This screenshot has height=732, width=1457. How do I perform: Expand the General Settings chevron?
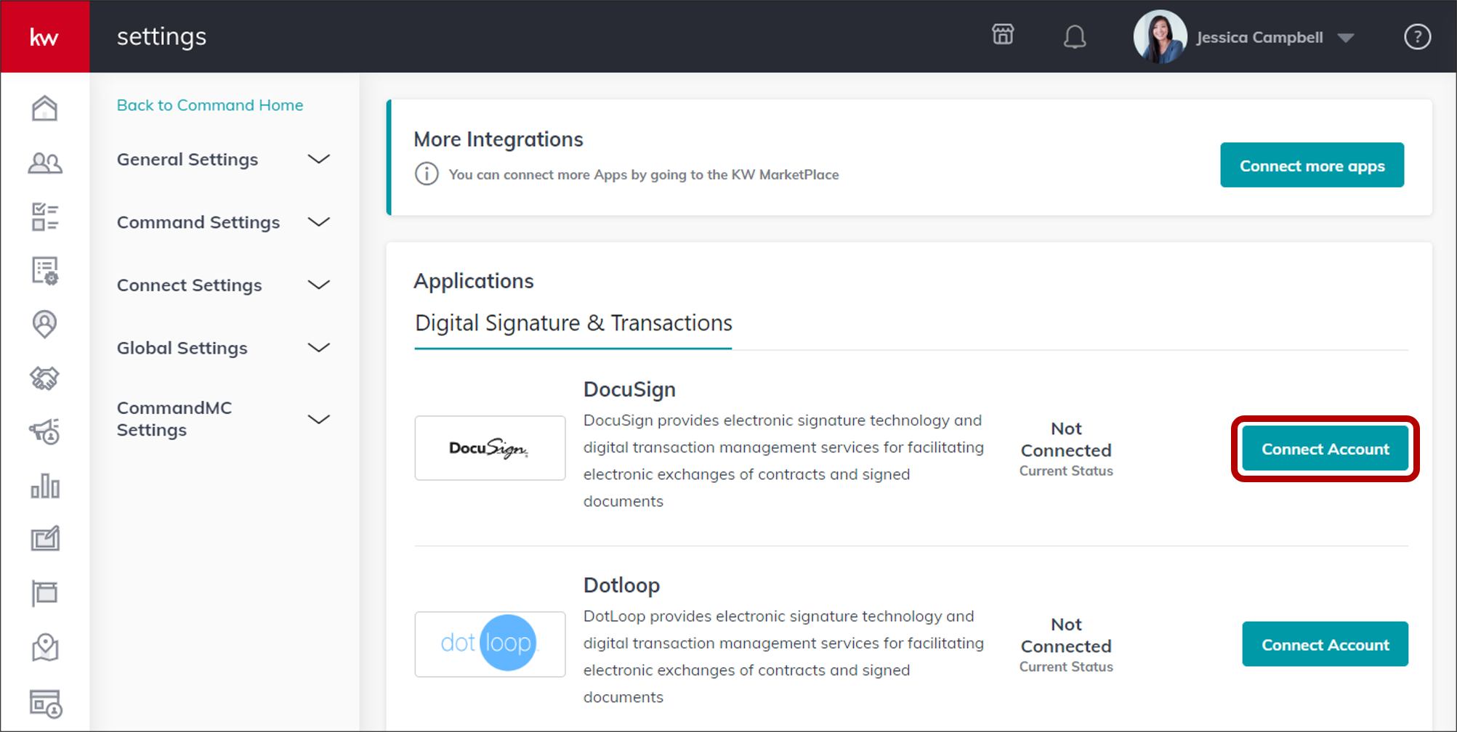pyautogui.click(x=319, y=159)
